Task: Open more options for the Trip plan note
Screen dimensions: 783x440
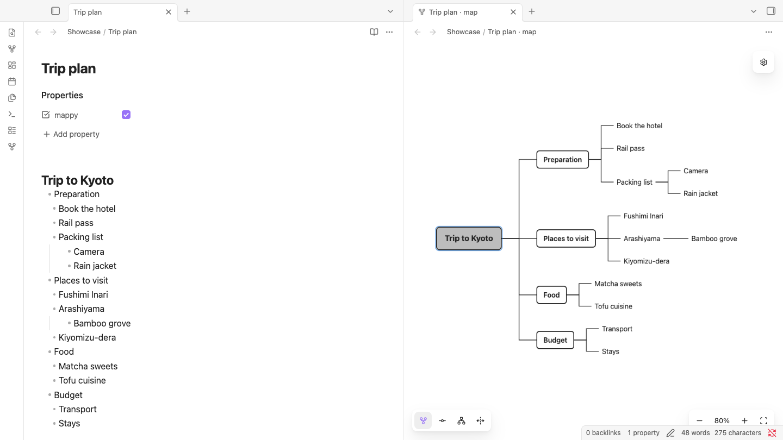Action: (x=389, y=32)
